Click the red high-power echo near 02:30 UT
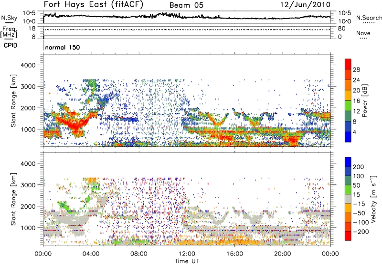Viewport: 382px width, 264px height. click(73, 124)
